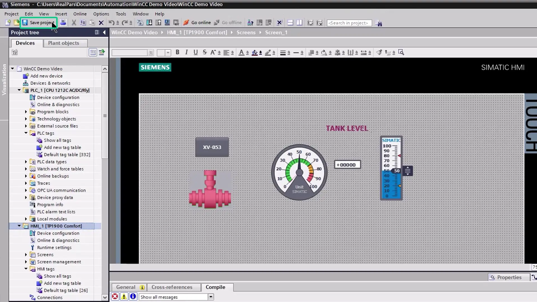Open the Show all messages dropdown
This screenshot has height=302, width=537.
pyautogui.click(x=211, y=297)
